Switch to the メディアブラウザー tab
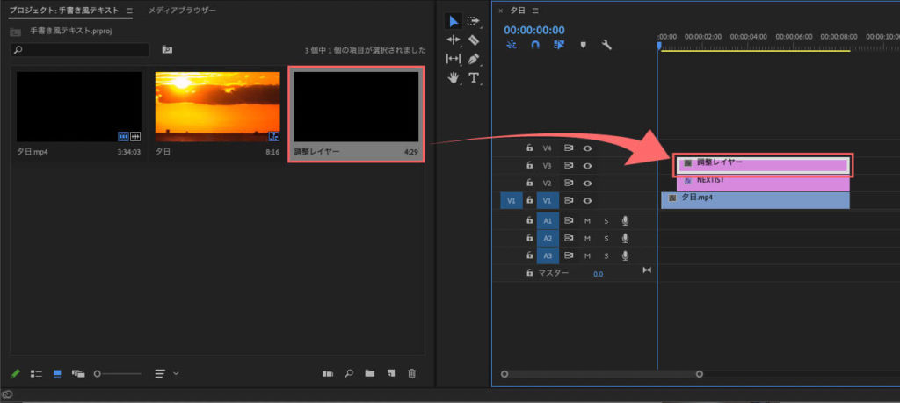The height and width of the screenshot is (403, 900). pos(182,11)
